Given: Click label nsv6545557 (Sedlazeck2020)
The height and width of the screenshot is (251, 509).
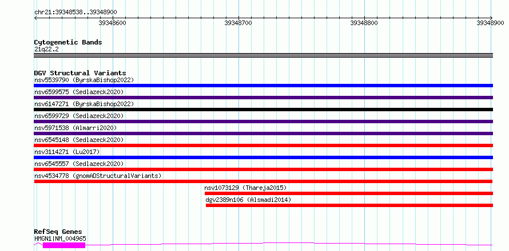Looking at the screenshot, I should [x=79, y=164].
